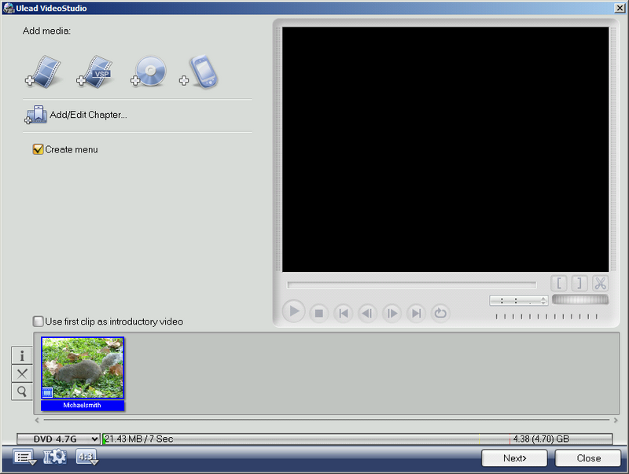Open the DVD 4.7G disc size dropdown
629x474 pixels.
tap(61, 439)
